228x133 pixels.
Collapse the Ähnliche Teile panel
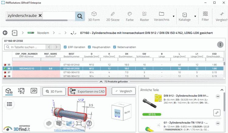click(x=222, y=90)
